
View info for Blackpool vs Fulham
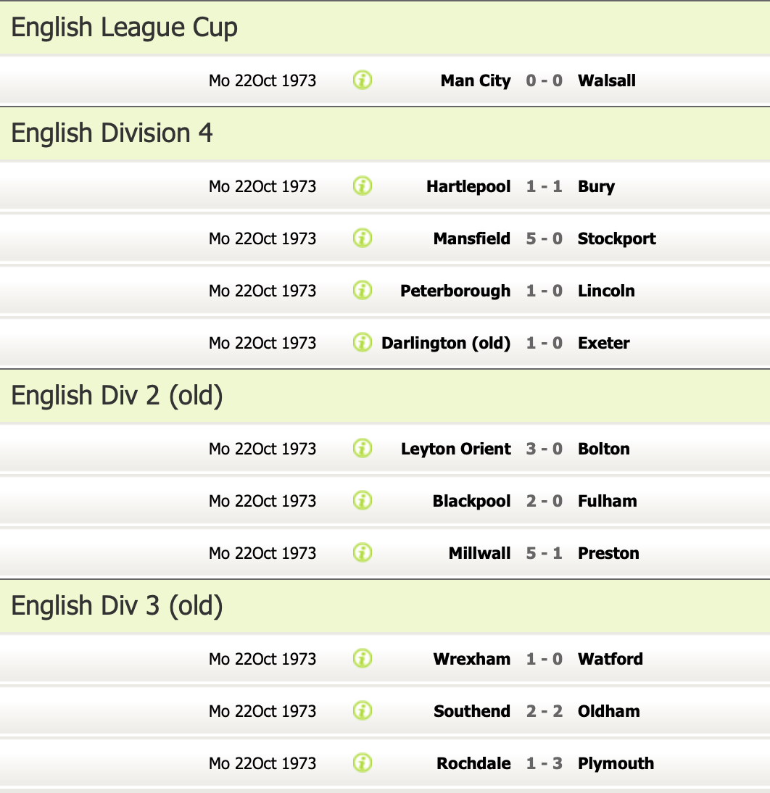pyautogui.click(x=363, y=501)
